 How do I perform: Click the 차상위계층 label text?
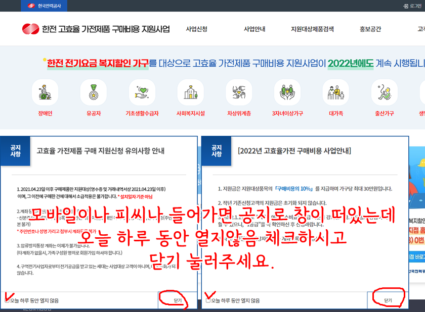click(239, 113)
